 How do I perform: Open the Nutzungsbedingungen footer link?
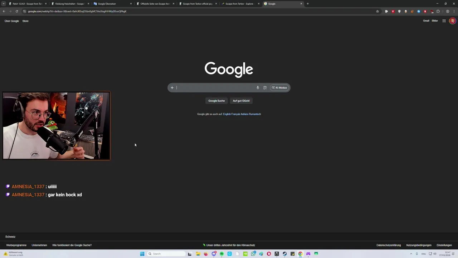(x=419, y=245)
